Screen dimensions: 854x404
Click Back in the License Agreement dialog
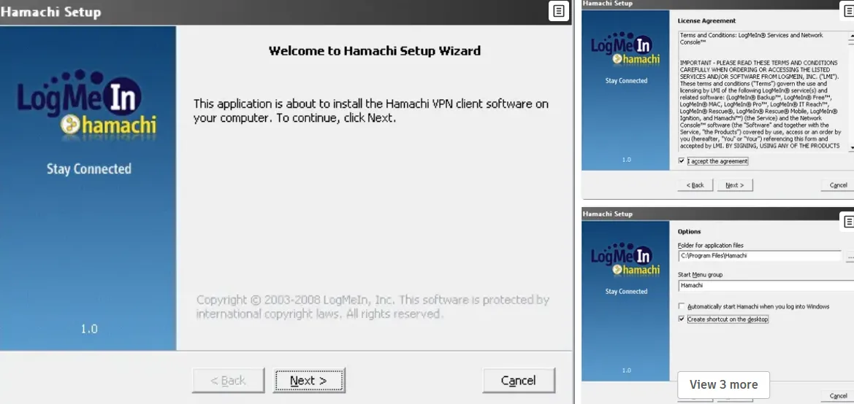(695, 185)
